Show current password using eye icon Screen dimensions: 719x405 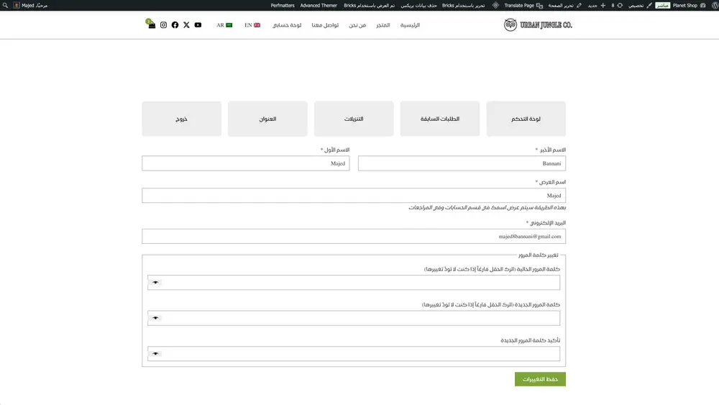[155, 283]
